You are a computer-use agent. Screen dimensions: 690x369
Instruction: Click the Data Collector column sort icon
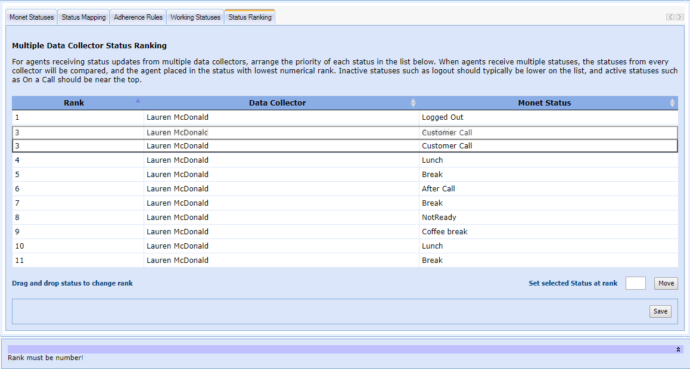coord(413,103)
